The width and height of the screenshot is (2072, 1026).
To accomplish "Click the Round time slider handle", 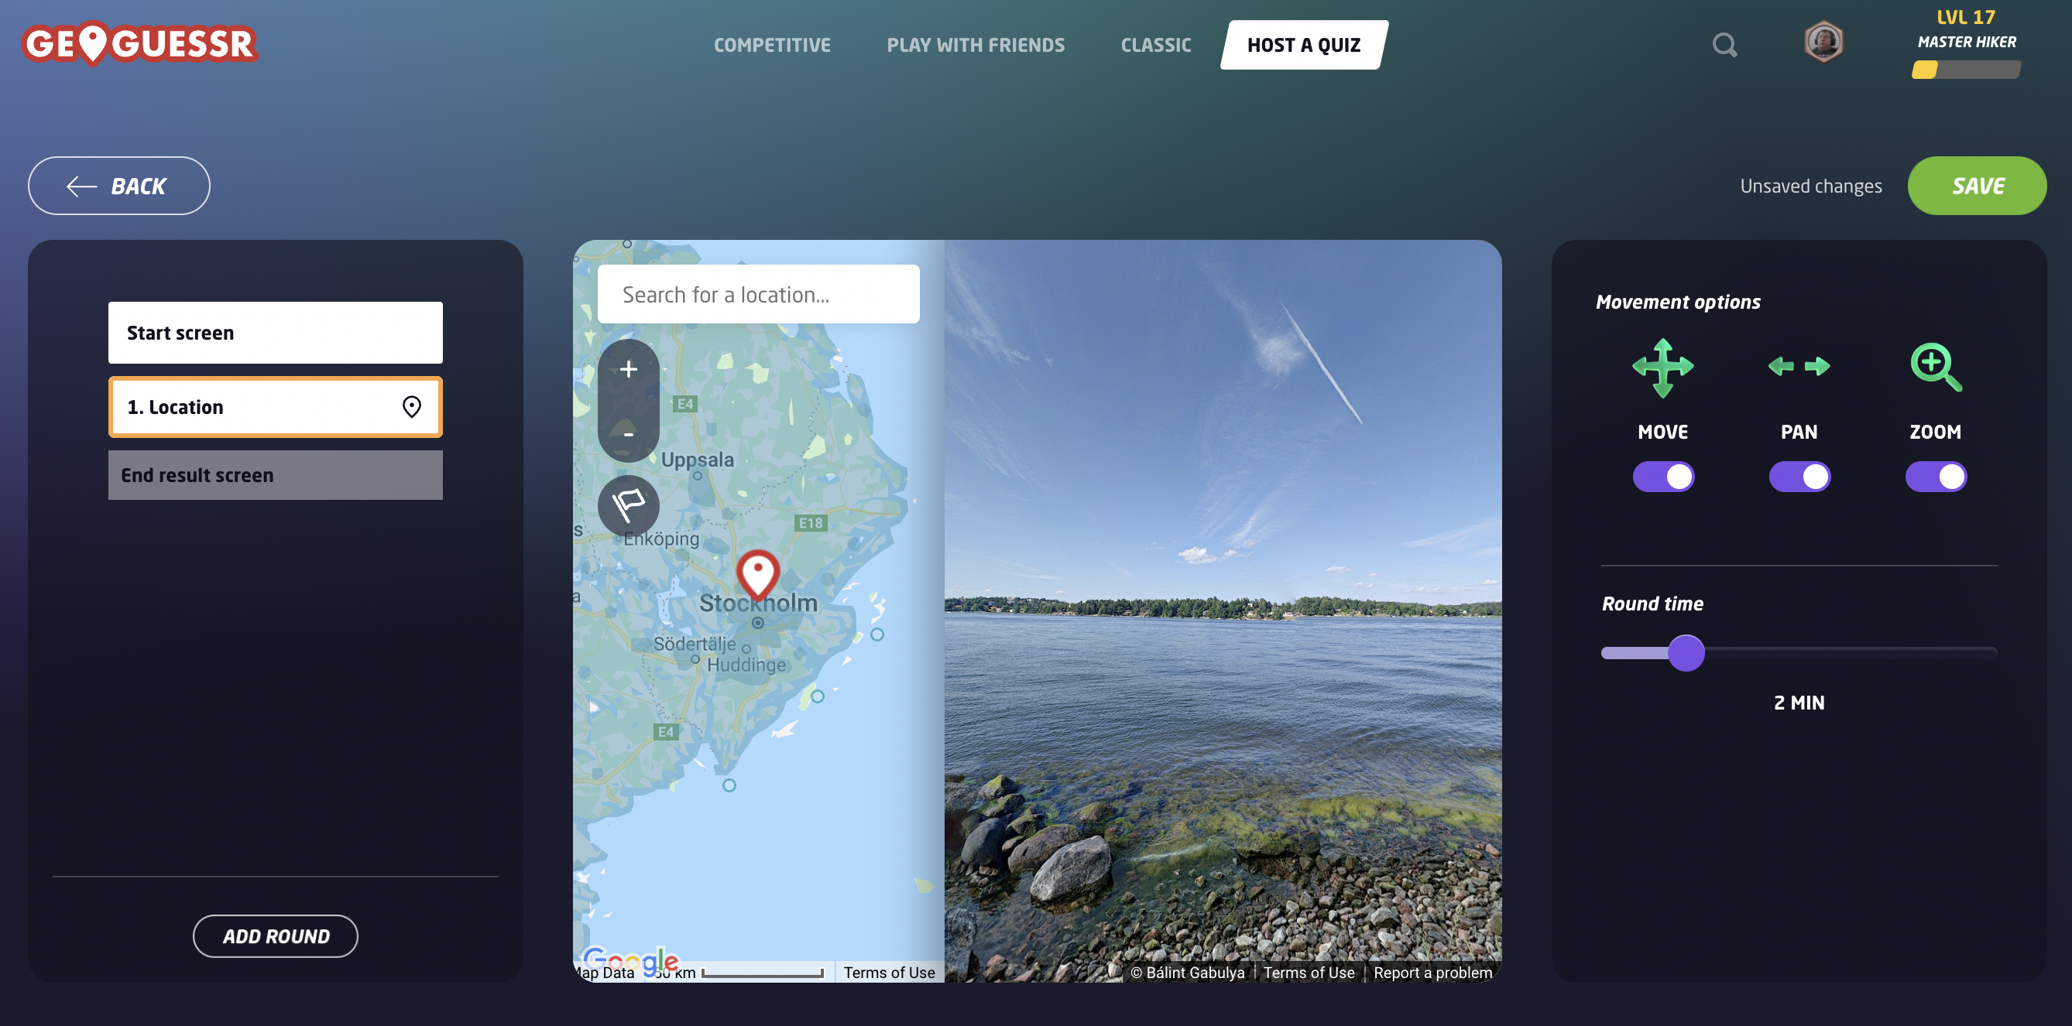I will (x=1686, y=653).
